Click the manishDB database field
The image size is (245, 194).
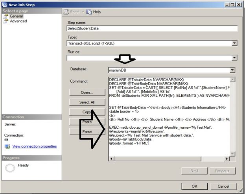(x=169, y=70)
